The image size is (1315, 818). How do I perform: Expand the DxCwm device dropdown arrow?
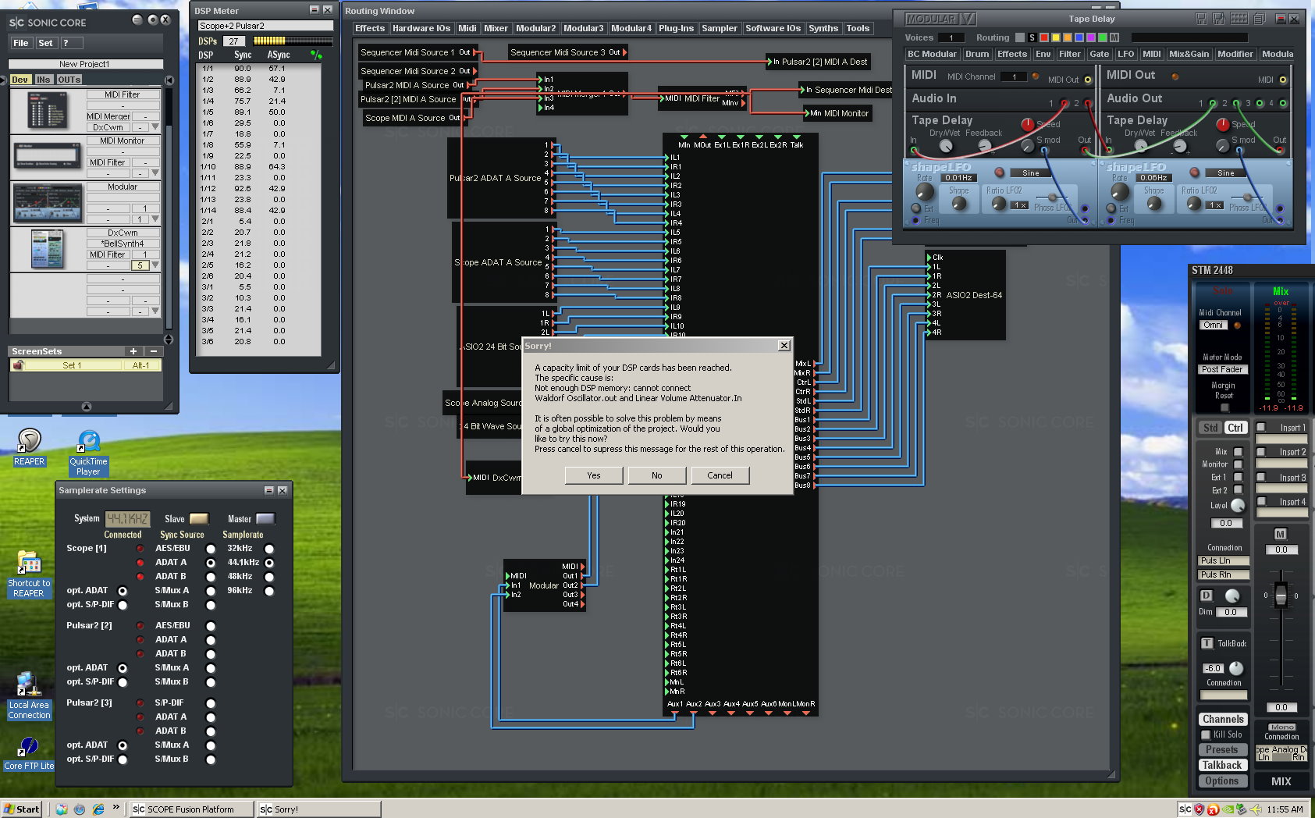[x=155, y=265]
